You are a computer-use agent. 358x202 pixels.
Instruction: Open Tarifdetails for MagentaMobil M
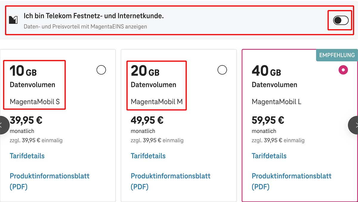[x=148, y=156]
